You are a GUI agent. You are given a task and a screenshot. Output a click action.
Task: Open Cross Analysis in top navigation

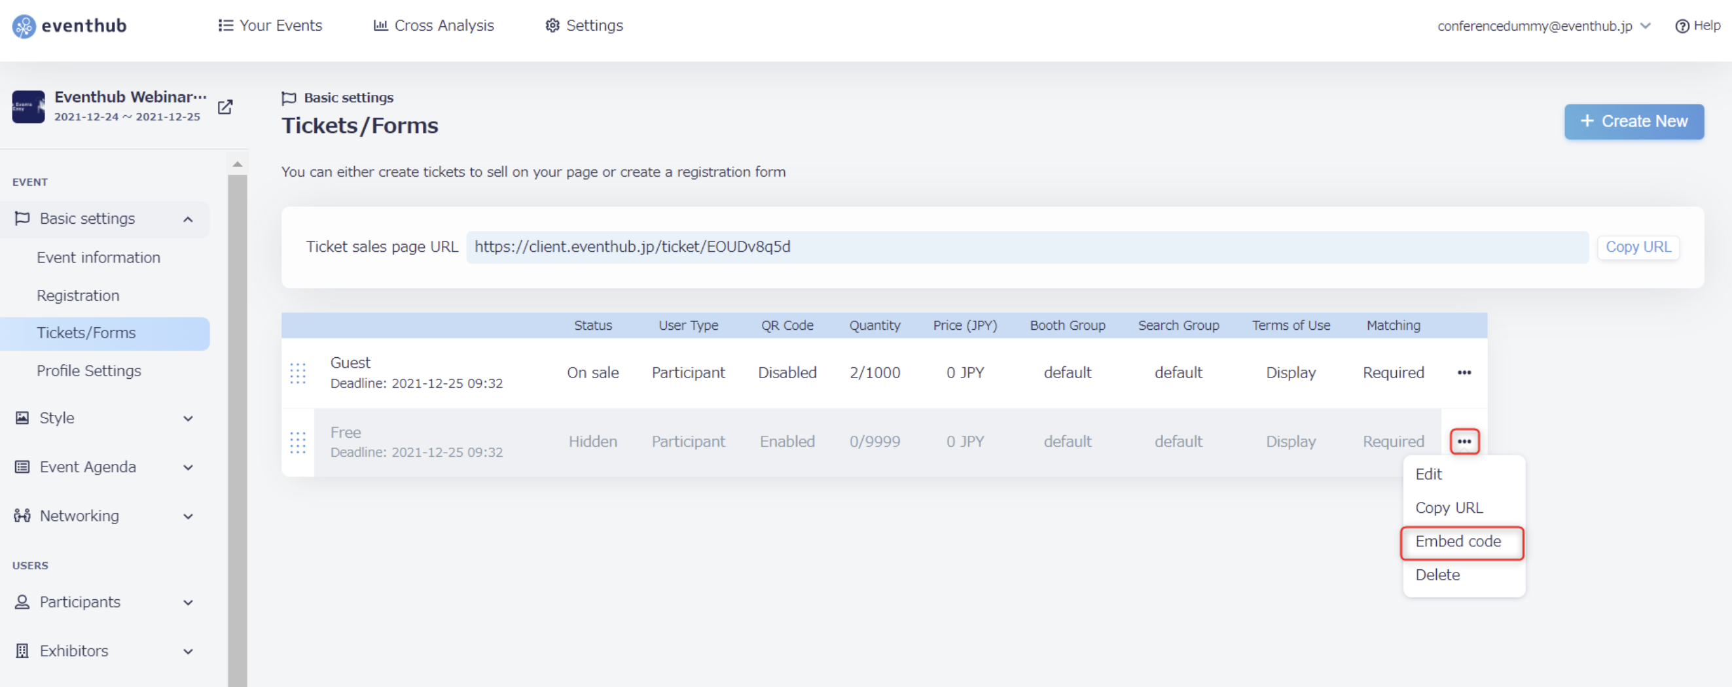point(434,26)
